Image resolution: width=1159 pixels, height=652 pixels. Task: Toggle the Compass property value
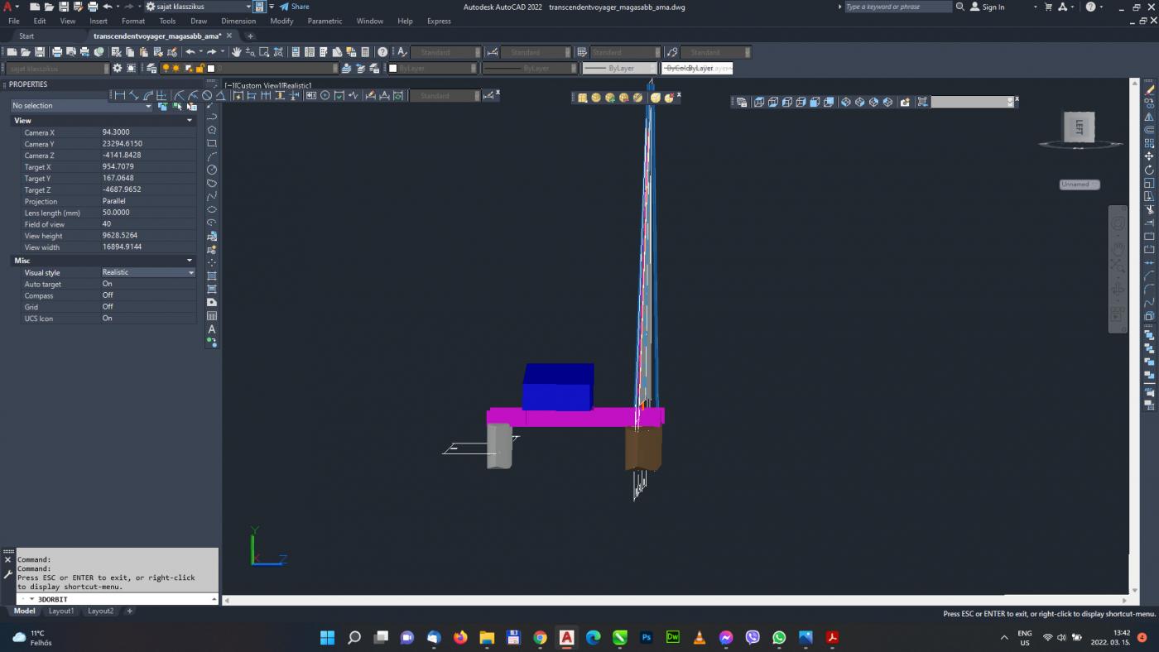pyautogui.click(x=108, y=295)
